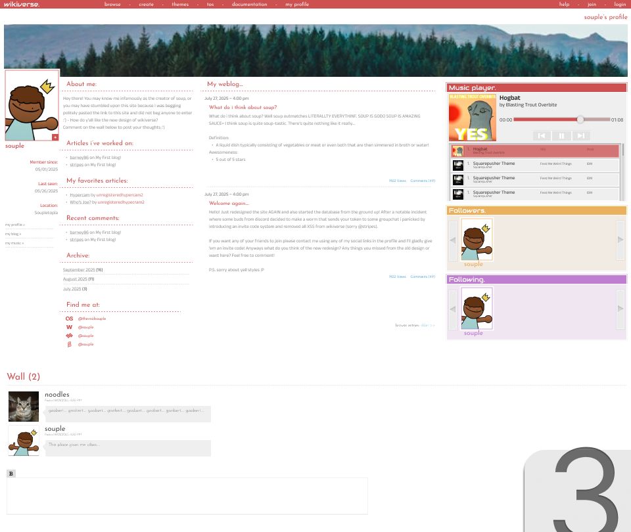Click the forest banner image
631x532 pixels.
tap(315, 51)
